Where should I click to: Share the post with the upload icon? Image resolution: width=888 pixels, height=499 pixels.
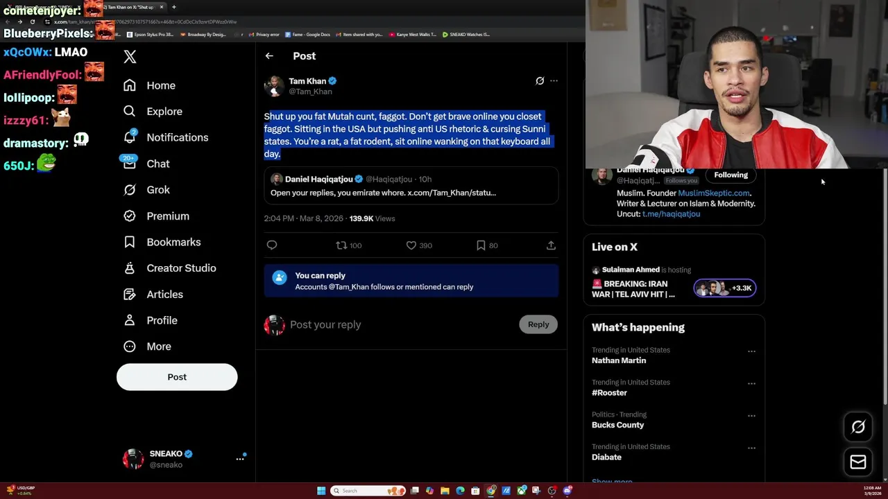[x=551, y=245]
